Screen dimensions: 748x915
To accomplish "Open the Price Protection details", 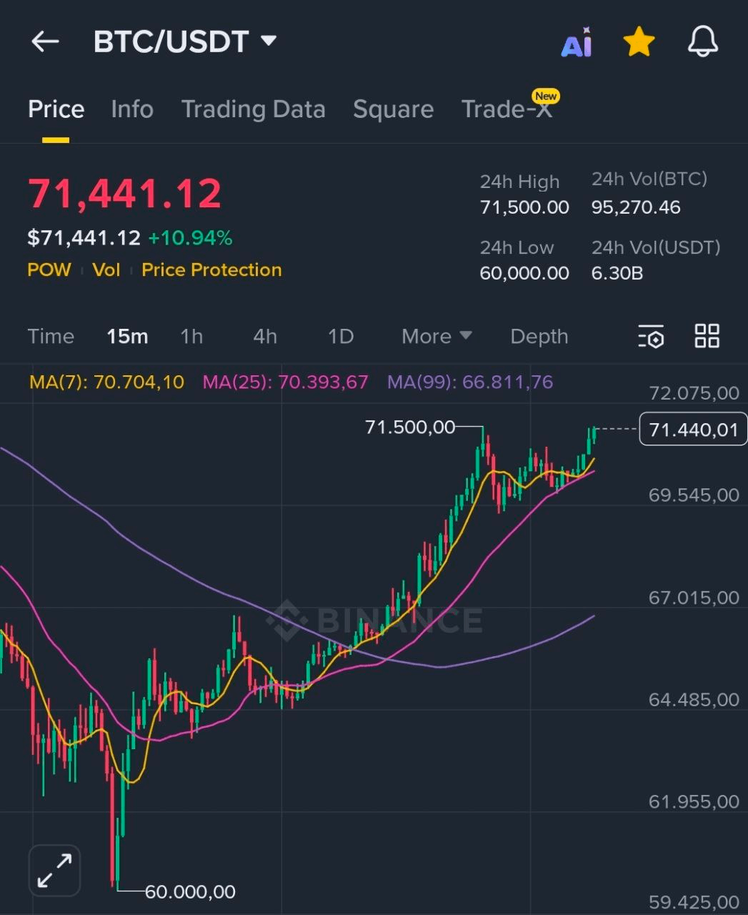I will [x=211, y=269].
